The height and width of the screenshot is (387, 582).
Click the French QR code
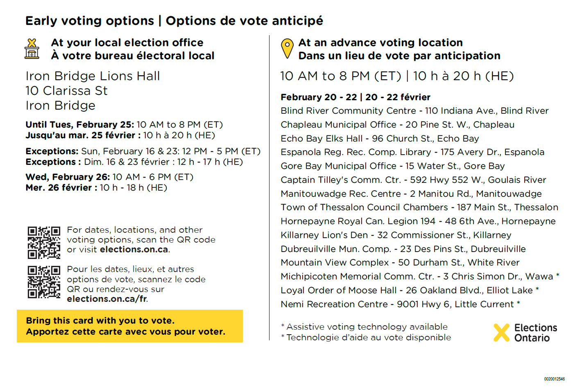click(44, 282)
